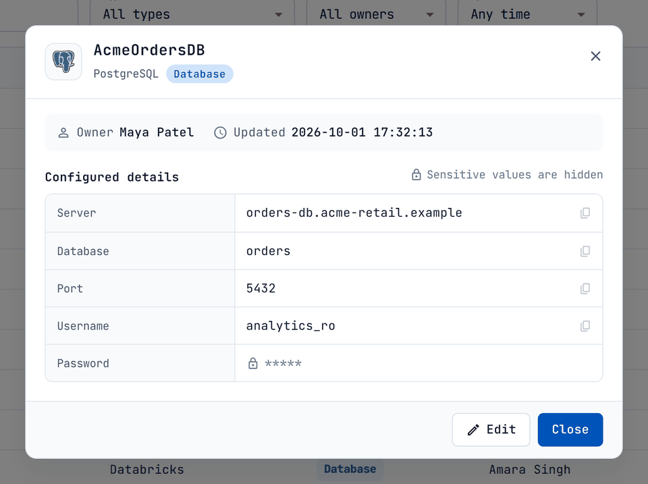Copy the Server value orders-db.acme-retail.example
The image size is (648, 484).
[x=585, y=213]
